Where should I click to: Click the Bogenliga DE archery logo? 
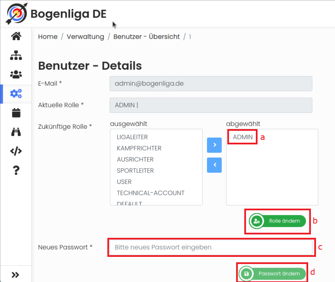coord(16,14)
